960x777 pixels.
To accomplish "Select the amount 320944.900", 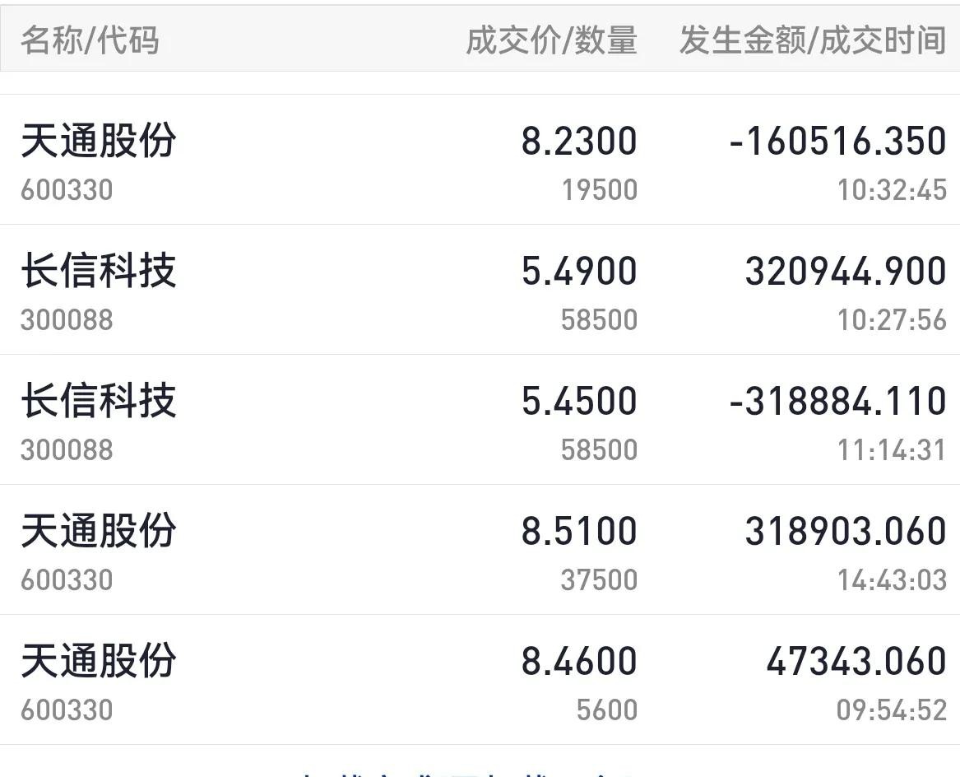I will [846, 271].
